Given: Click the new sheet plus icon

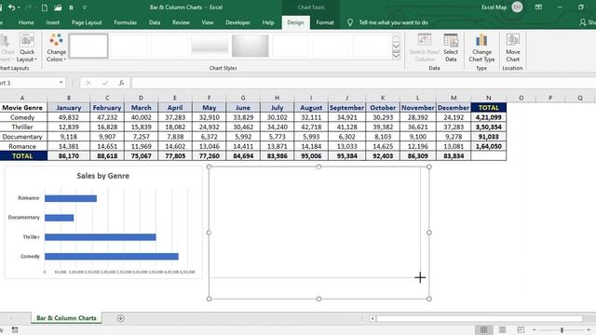Looking at the screenshot, I should 120,318.
